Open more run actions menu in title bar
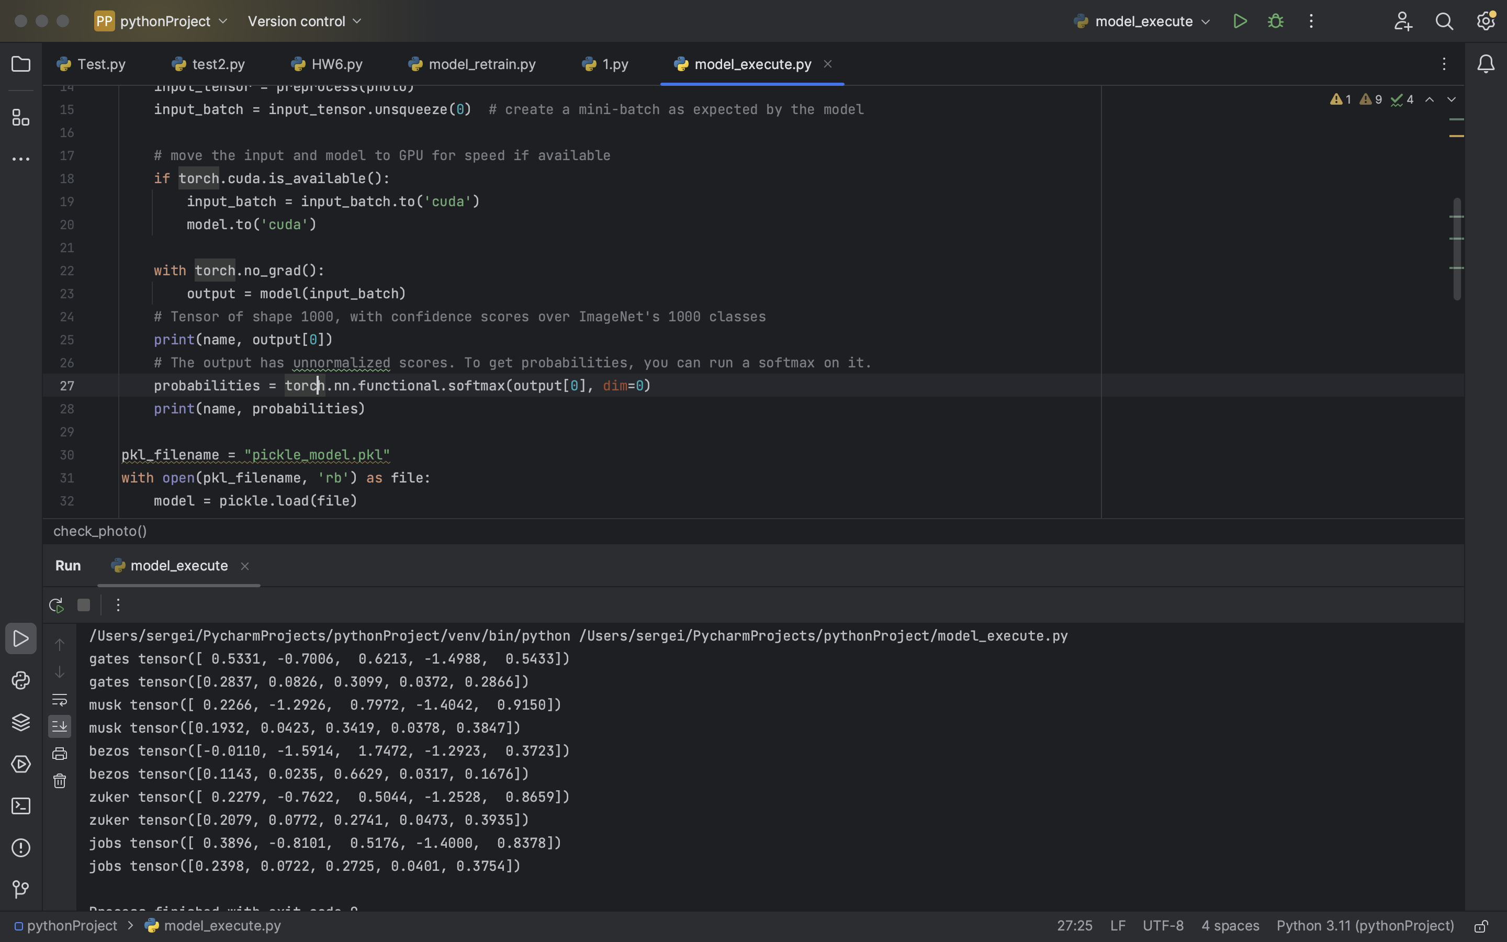The image size is (1507, 942). [x=1311, y=21]
